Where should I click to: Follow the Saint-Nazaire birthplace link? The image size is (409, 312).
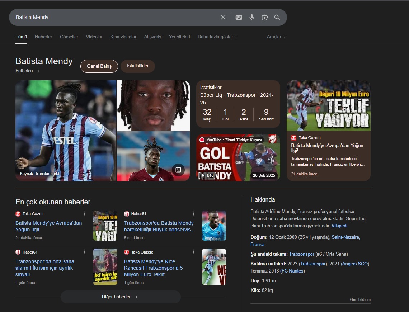(x=346, y=237)
